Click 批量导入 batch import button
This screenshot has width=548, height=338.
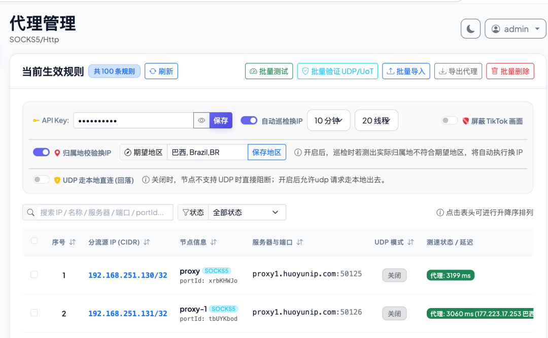point(406,72)
